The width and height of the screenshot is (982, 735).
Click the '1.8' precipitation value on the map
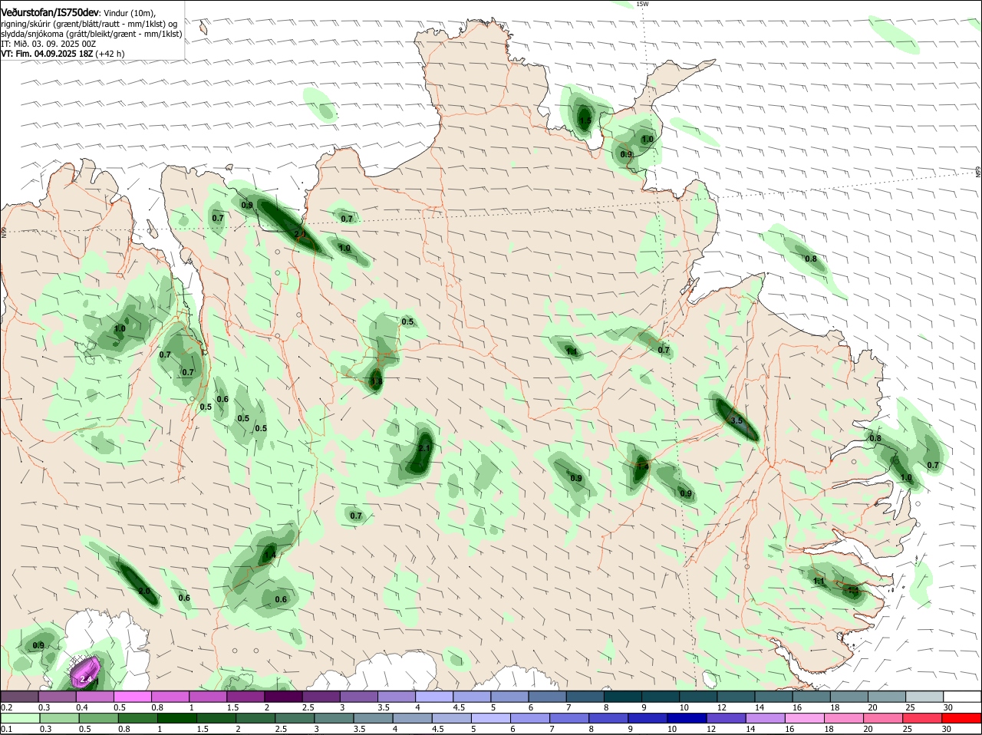click(376, 381)
